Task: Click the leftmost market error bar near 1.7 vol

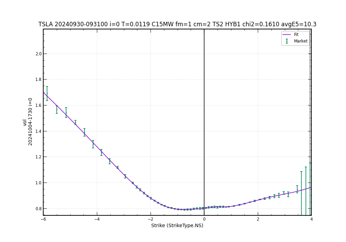Action: (x=47, y=93)
